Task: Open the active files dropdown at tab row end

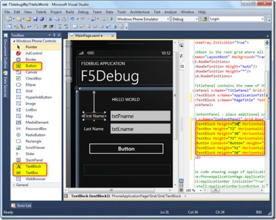Action: (x=267, y=36)
